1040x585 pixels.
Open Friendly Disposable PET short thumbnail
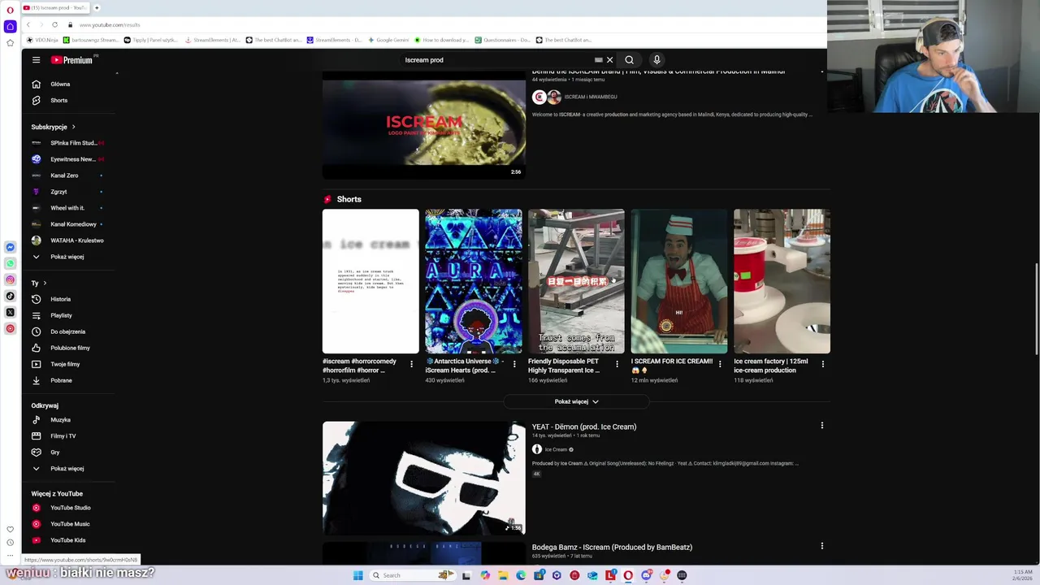[576, 281]
